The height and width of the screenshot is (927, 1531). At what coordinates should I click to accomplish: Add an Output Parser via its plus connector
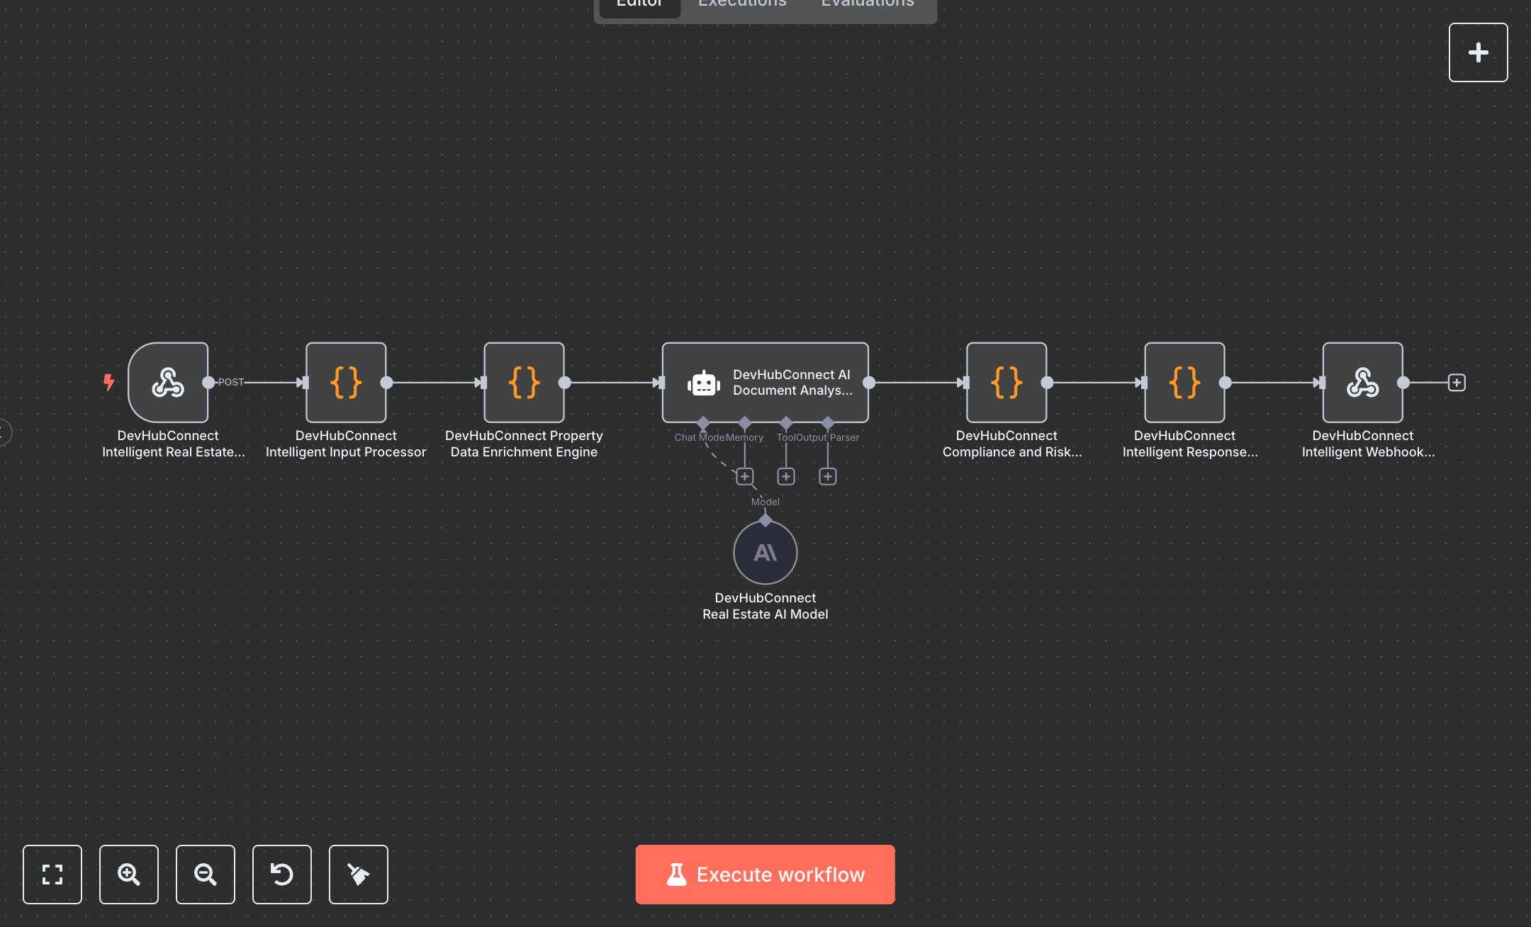(829, 476)
